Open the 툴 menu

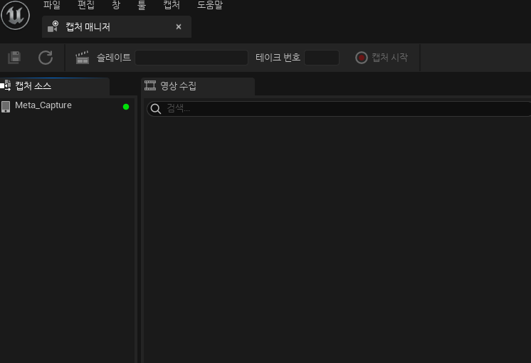point(142,5)
